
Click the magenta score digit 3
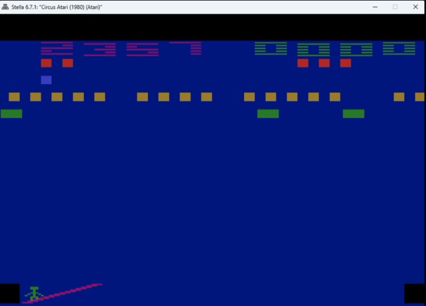tap(99, 49)
